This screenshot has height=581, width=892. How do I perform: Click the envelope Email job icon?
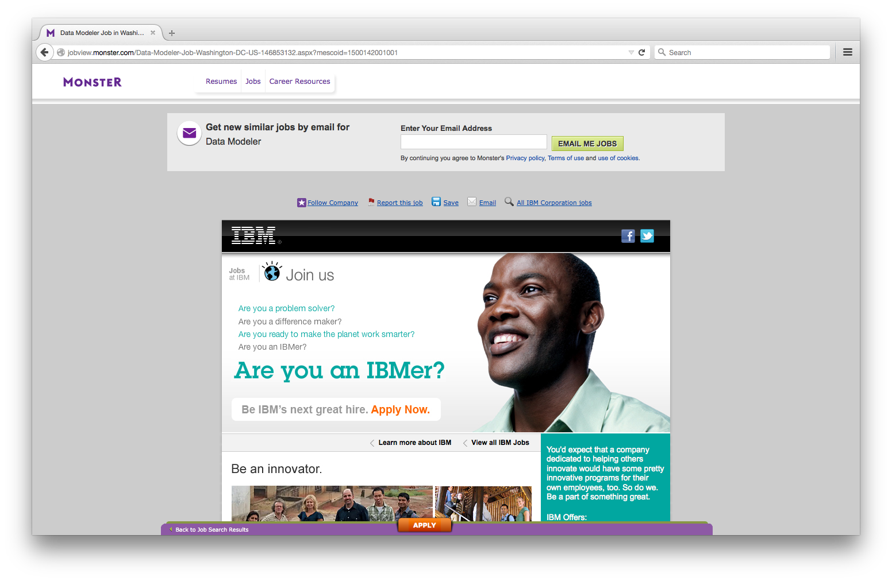[472, 202]
